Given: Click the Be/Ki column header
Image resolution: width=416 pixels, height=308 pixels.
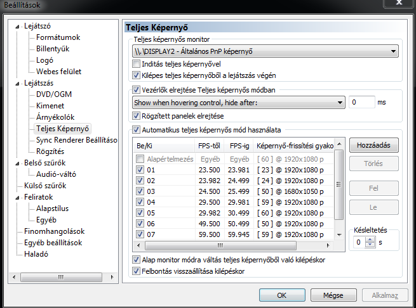Looking at the screenshot, I should click(164, 146).
